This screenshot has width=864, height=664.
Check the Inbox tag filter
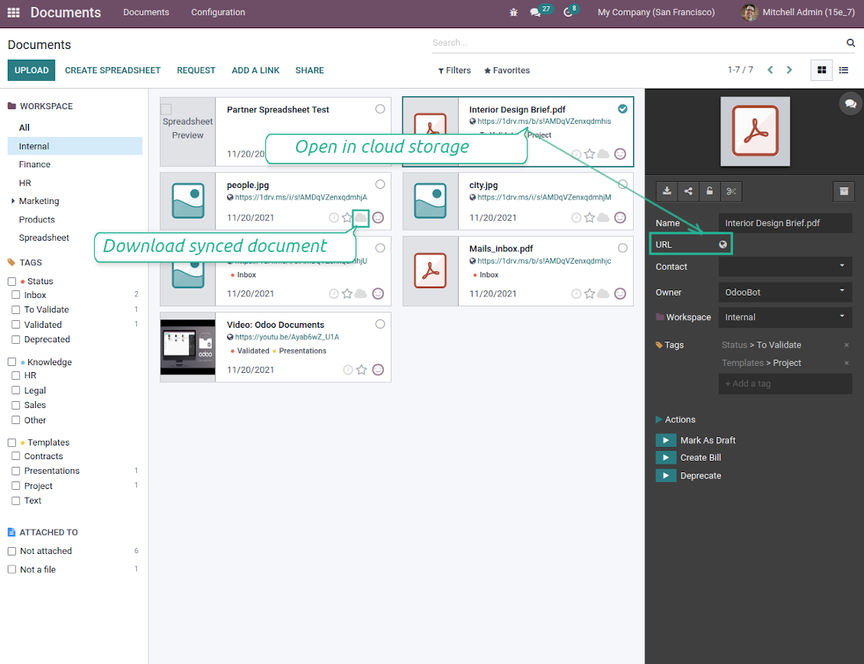(x=16, y=295)
